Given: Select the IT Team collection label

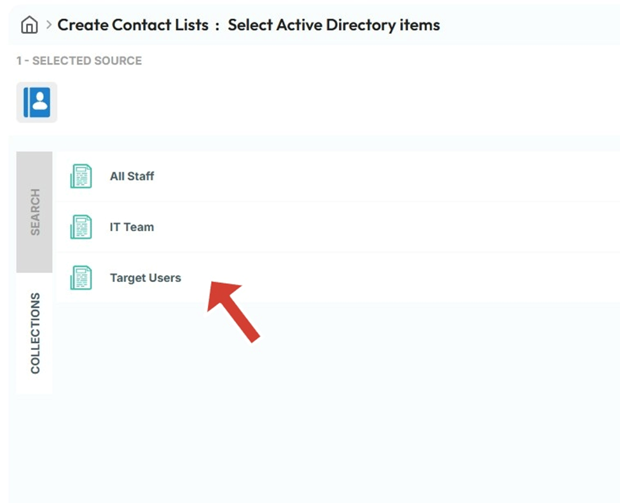Looking at the screenshot, I should point(132,227).
